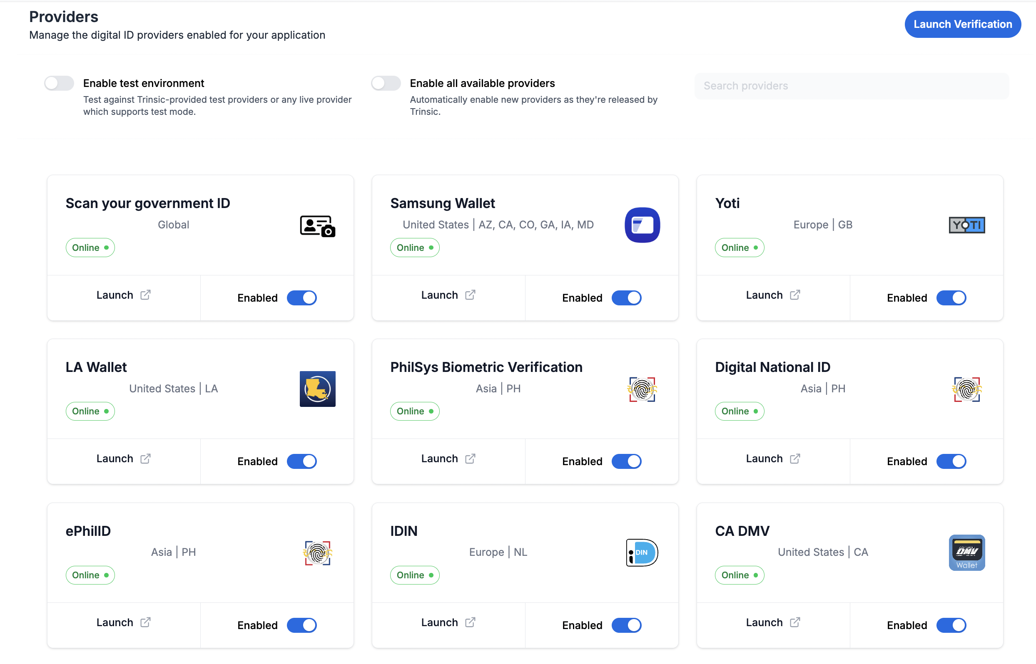Click the ePhilID fingerprint logo
1036x664 pixels.
click(318, 553)
